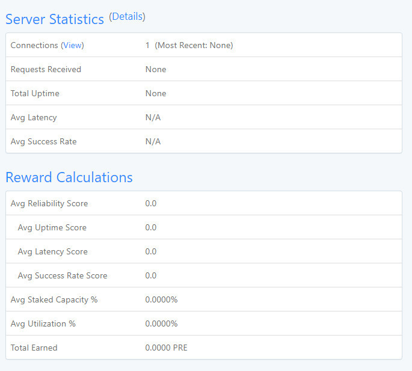This screenshot has height=371, width=412.
Task: Click the Avg Uptime Score label
Action: pos(52,227)
